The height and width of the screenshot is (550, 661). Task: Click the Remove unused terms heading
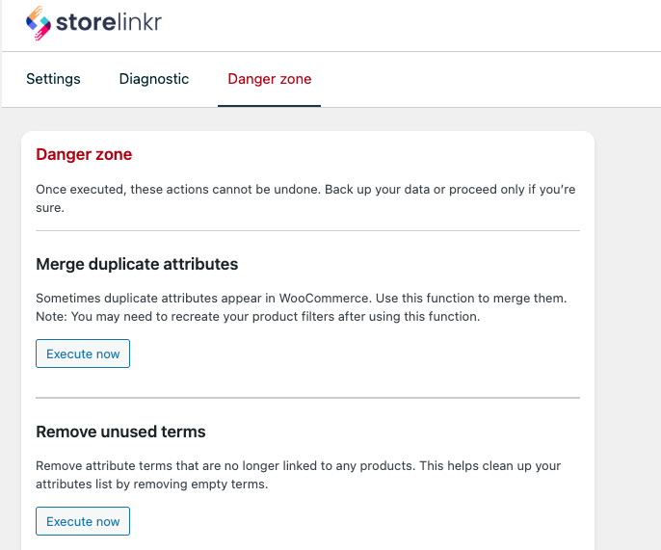click(x=120, y=432)
